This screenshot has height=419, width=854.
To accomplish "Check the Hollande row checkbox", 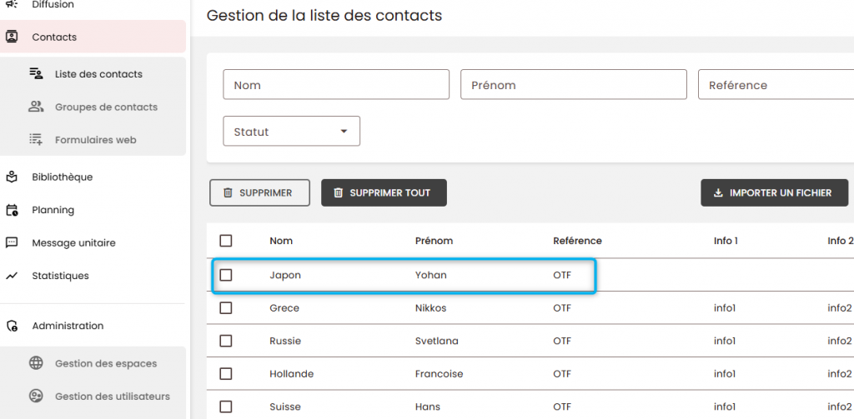I will point(226,374).
